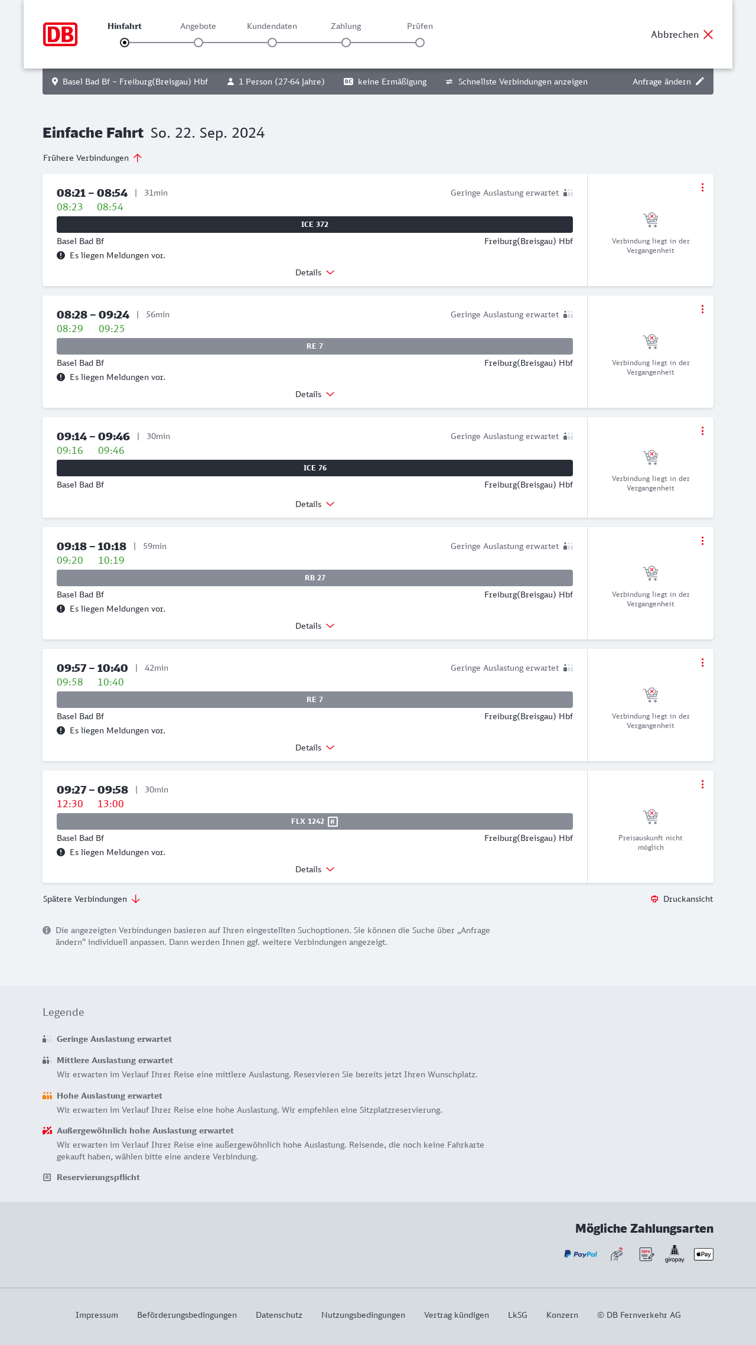Load later connections via Spätere Verbindungen
The image size is (756, 1345).
pos(92,899)
